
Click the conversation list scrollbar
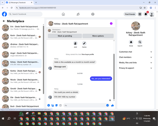tap(44, 60)
